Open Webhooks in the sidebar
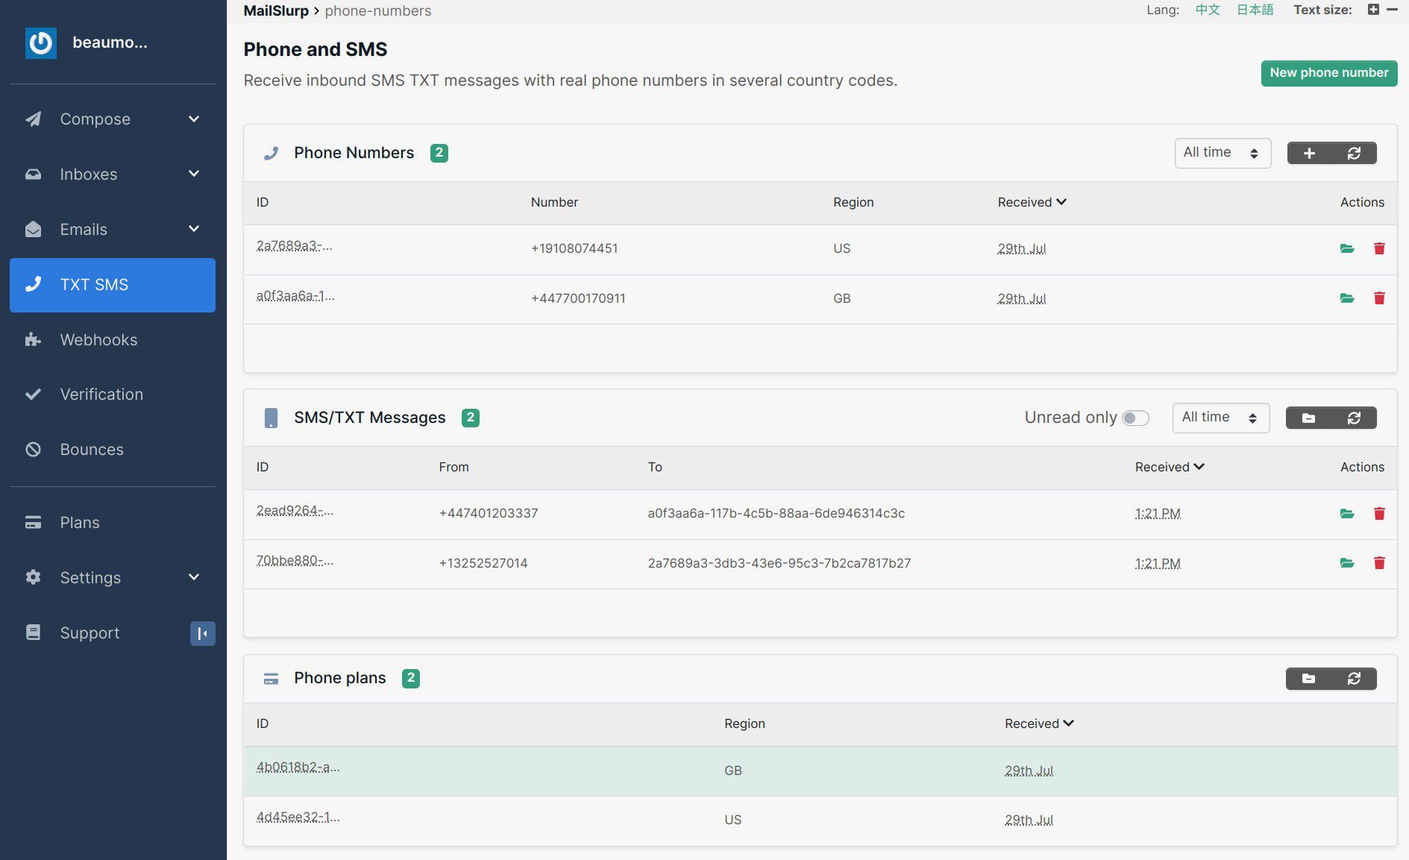This screenshot has height=860, width=1409. click(x=98, y=339)
